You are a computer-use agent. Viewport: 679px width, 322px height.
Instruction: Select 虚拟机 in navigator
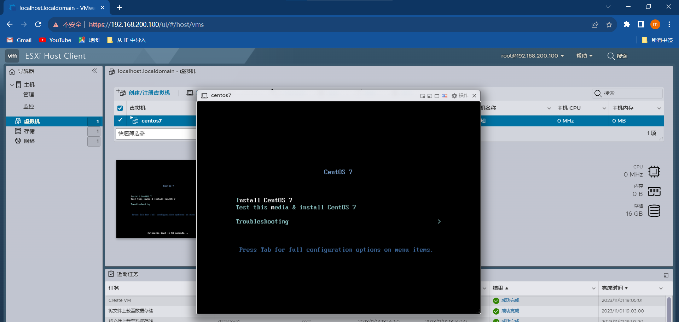click(x=54, y=121)
